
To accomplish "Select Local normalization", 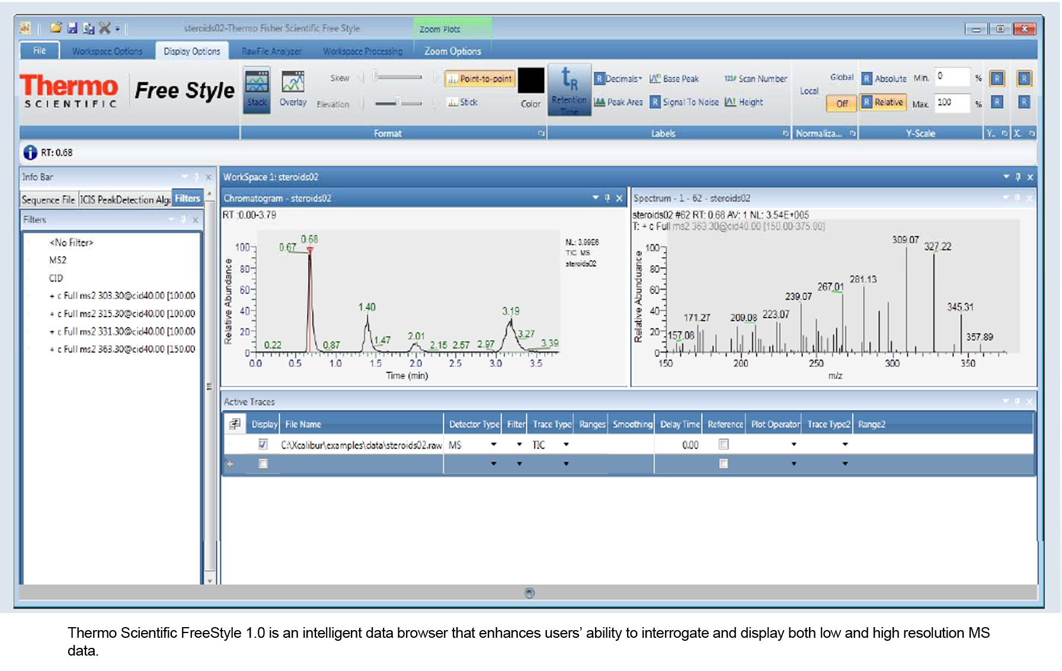I will [x=809, y=91].
